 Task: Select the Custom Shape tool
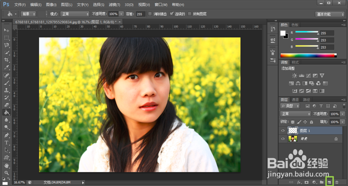pyautogui.click(x=7, y=157)
